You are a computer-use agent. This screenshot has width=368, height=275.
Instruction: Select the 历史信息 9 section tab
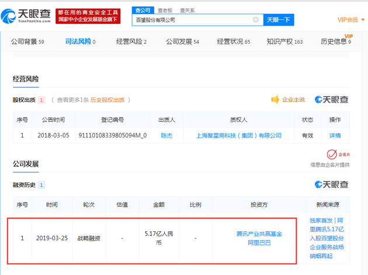point(336,42)
